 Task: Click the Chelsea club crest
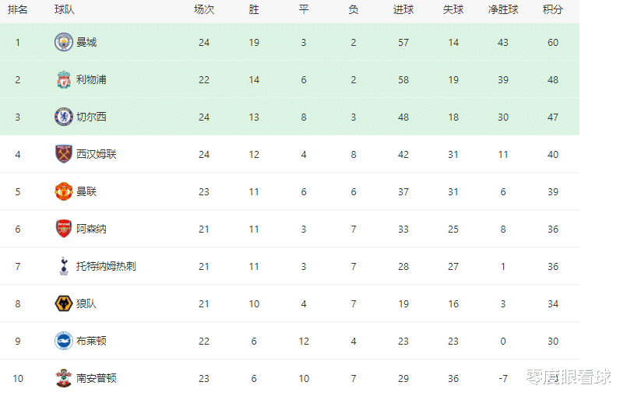coord(63,117)
